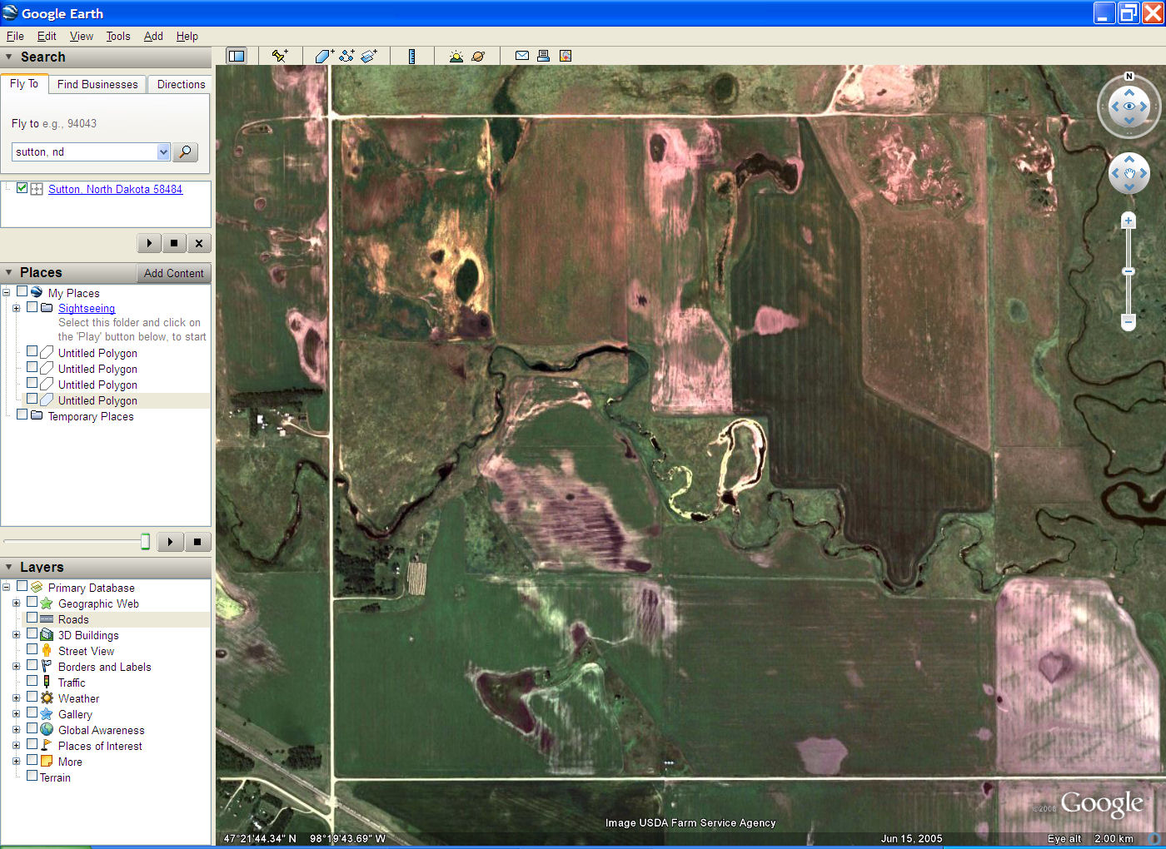Collapse the Layers panel triangle

coord(9,567)
